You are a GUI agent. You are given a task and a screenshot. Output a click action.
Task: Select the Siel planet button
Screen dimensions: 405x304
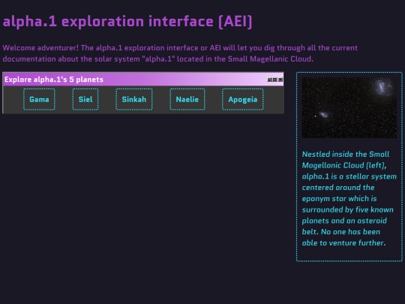tap(85, 100)
